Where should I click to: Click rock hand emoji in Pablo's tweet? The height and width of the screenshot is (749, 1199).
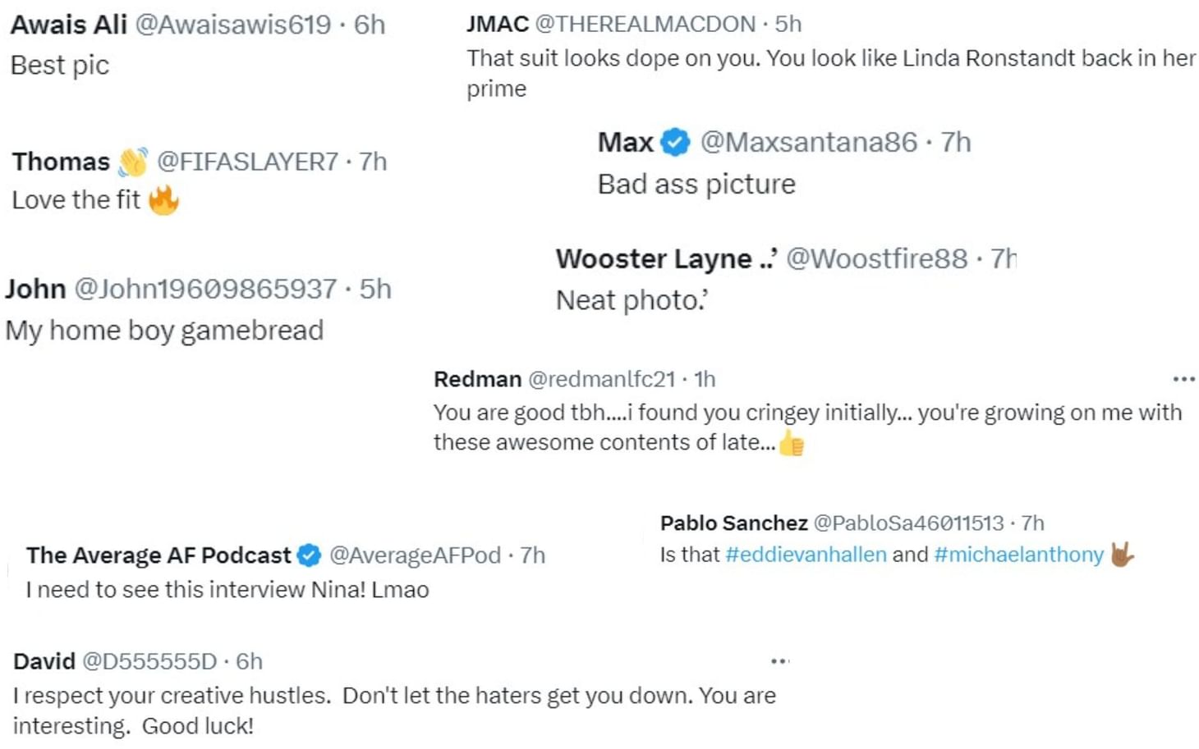[x=1122, y=555]
